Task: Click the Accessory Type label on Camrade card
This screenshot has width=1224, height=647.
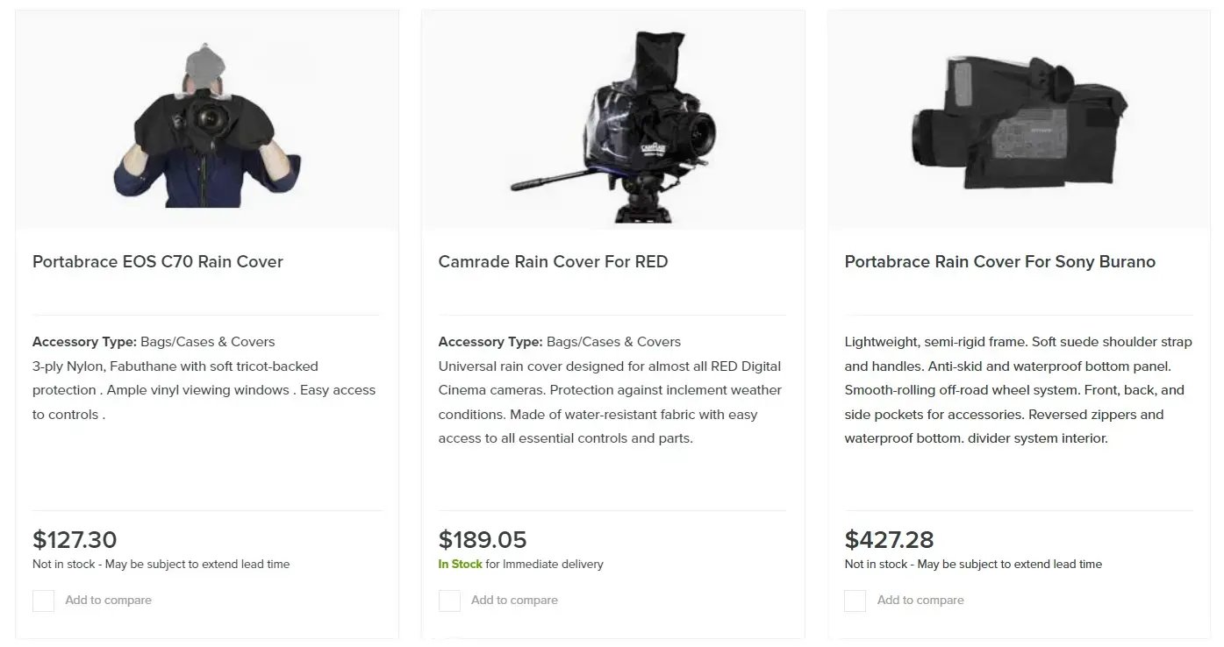Action: click(490, 342)
